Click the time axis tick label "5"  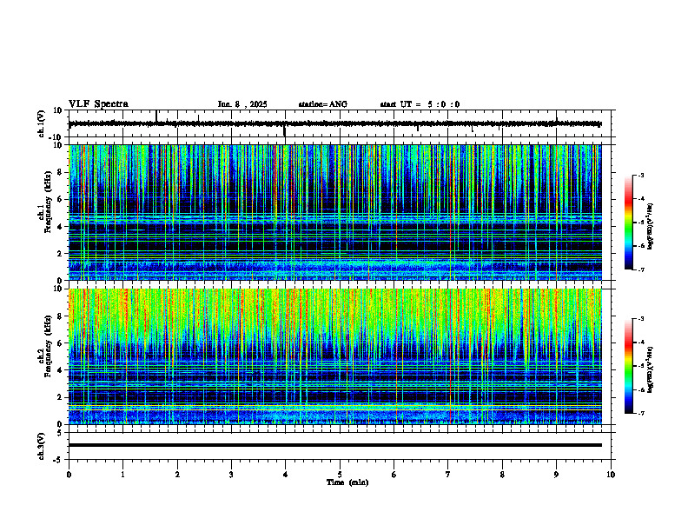point(340,475)
